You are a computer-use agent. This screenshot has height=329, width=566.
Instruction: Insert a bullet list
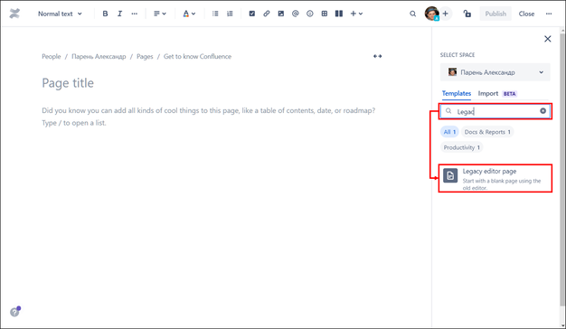tap(215, 14)
